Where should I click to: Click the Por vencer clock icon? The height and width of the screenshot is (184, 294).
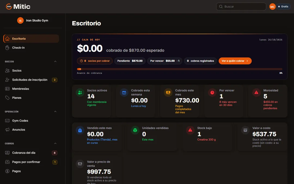pos(212,93)
